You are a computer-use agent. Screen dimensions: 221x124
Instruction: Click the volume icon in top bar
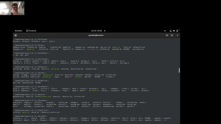(x=174, y=31)
